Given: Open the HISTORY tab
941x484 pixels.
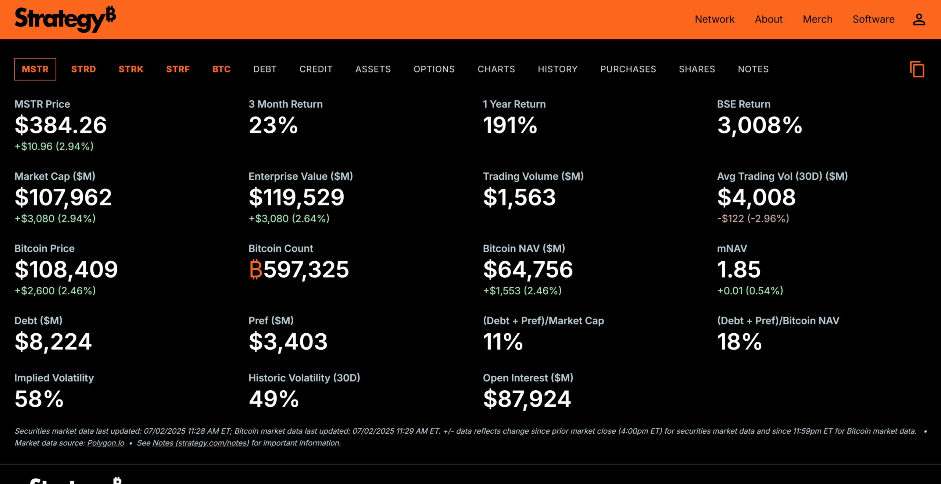Looking at the screenshot, I should tap(558, 69).
